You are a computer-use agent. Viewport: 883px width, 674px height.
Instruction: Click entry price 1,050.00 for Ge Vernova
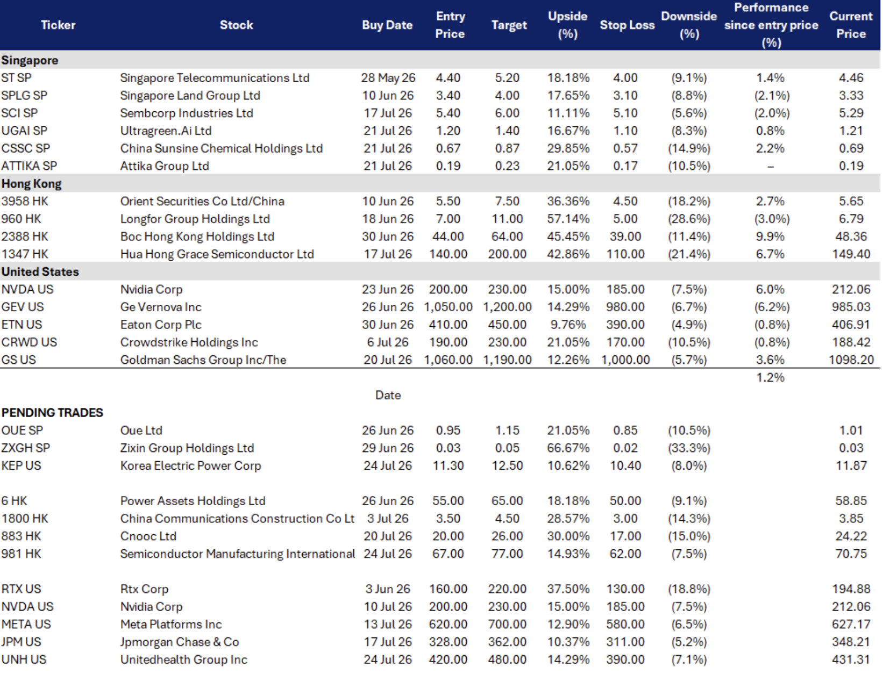448,307
